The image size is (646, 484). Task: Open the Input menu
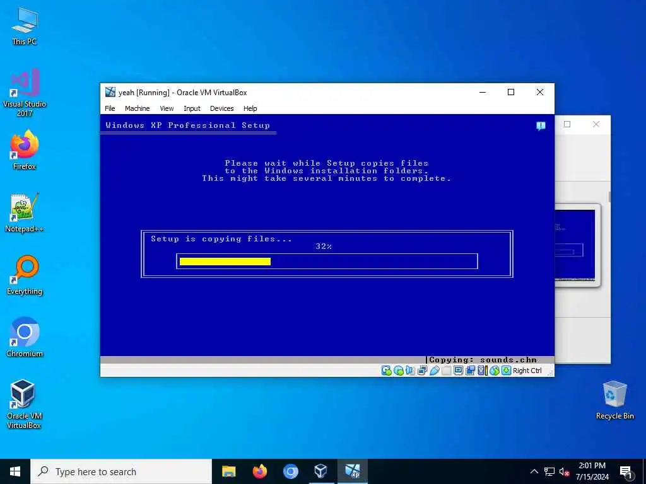pos(192,108)
